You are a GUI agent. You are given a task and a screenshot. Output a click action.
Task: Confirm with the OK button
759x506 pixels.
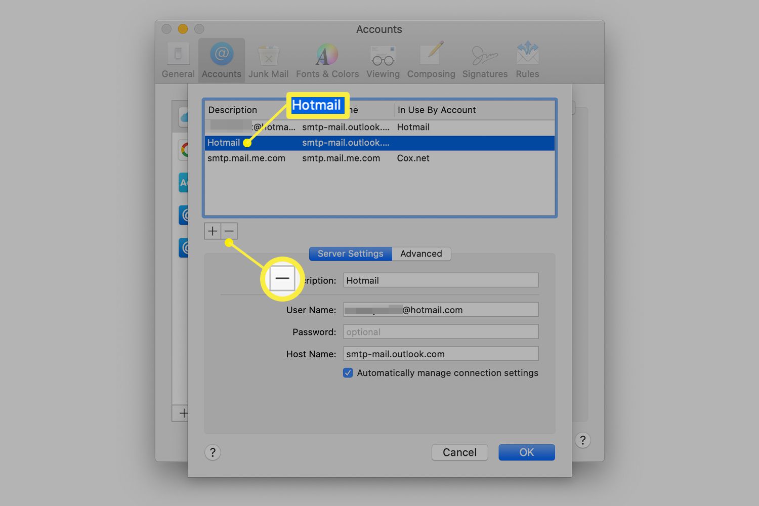527,452
